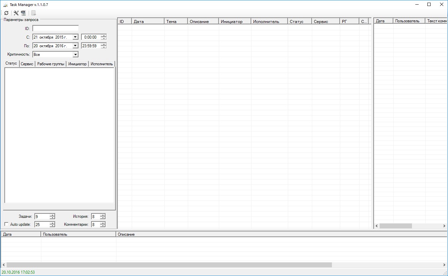Focus the ID input field
The width and height of the screenshot is (448, 276).
55,28
